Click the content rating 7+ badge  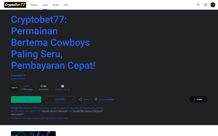[63, 86]
